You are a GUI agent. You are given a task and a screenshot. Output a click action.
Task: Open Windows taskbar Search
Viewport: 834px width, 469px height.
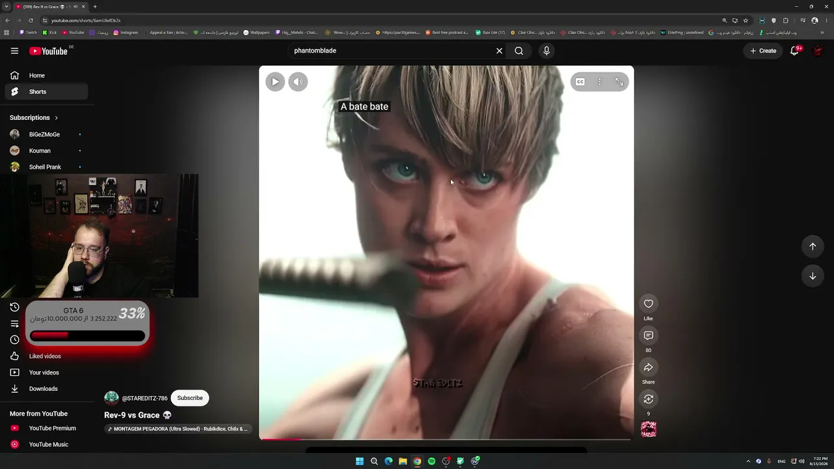[374, 461]
